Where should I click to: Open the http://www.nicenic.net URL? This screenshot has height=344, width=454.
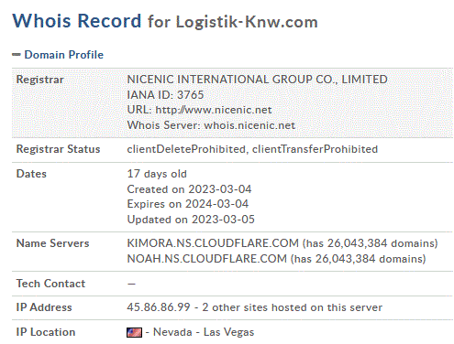(x=214, y=110)
